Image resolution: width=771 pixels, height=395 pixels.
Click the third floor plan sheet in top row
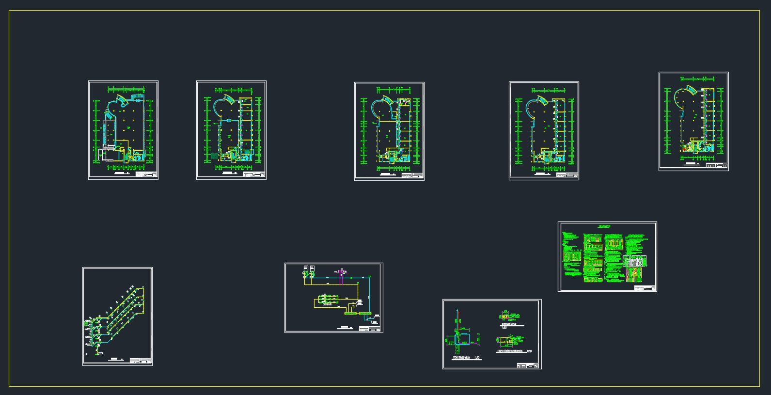click(389, 131)
